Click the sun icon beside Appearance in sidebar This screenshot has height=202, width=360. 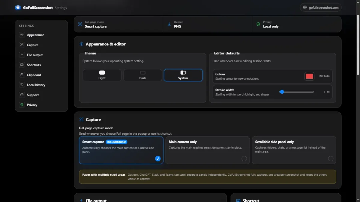click(22, 35)
